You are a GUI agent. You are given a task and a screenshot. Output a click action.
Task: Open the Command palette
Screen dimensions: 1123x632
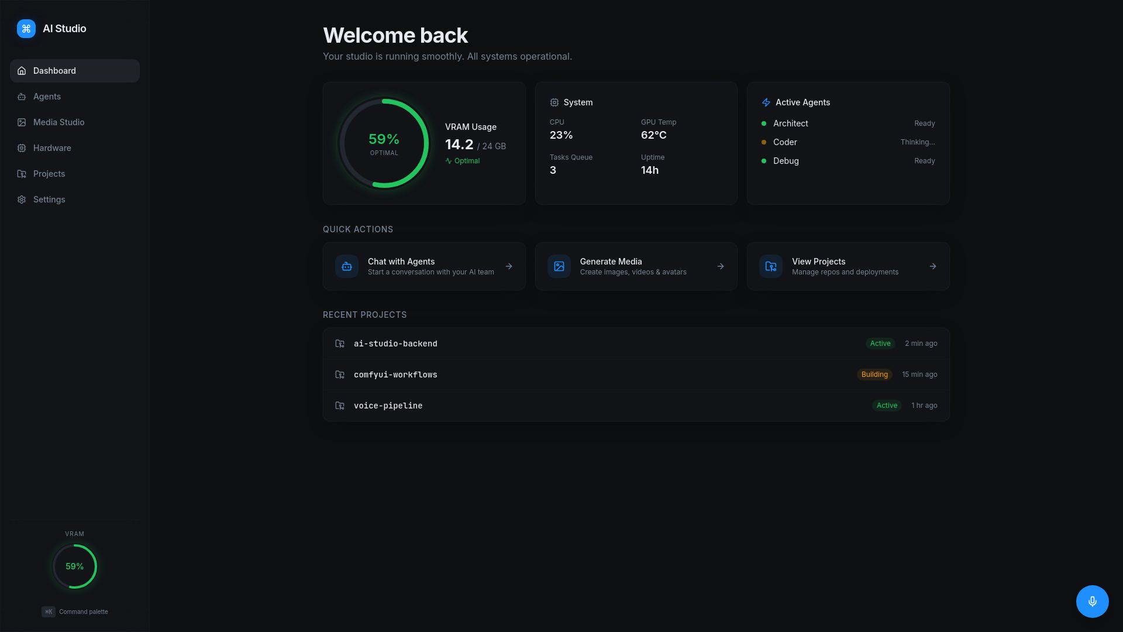(75, 612)
